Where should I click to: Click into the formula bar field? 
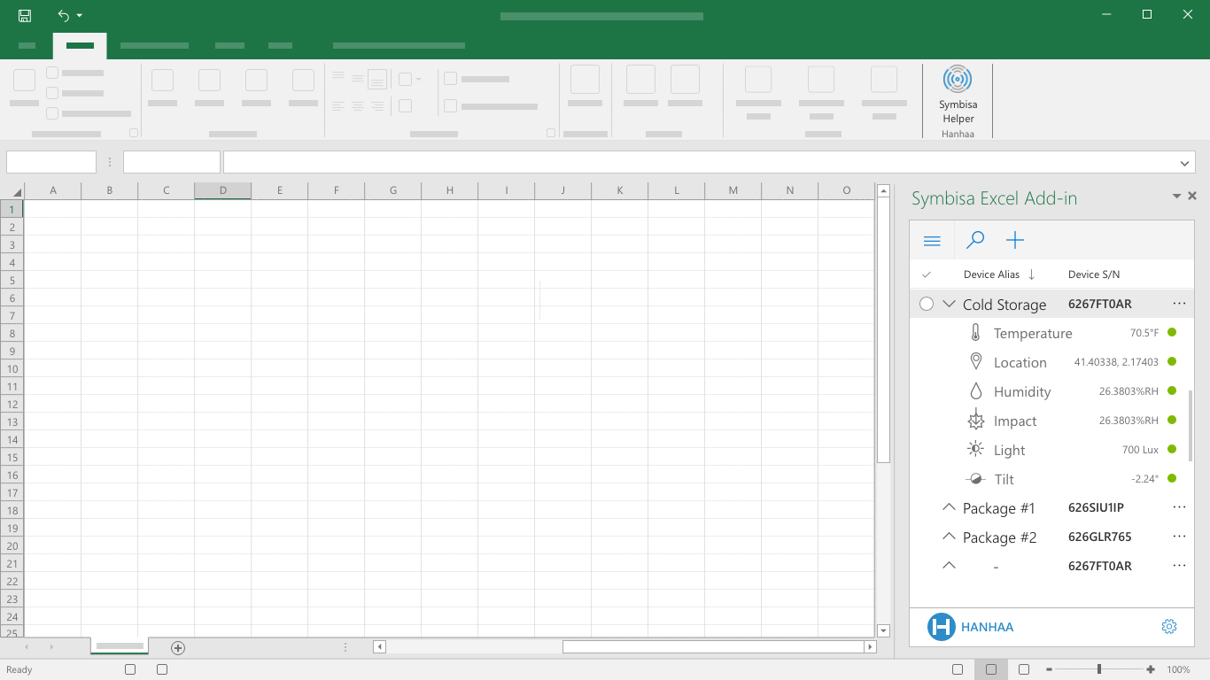click(x=710, y=162)
